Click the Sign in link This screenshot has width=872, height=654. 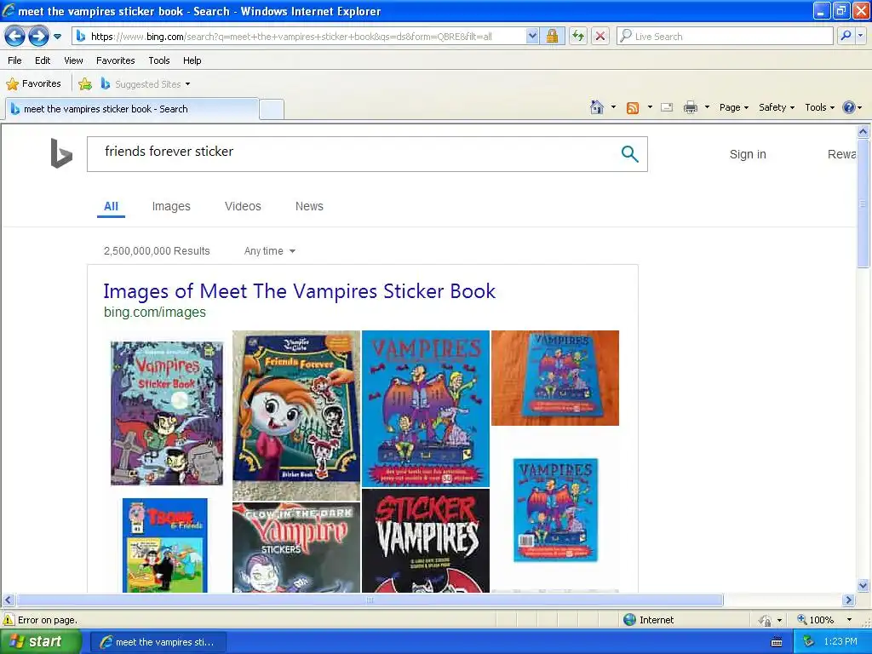748,155
